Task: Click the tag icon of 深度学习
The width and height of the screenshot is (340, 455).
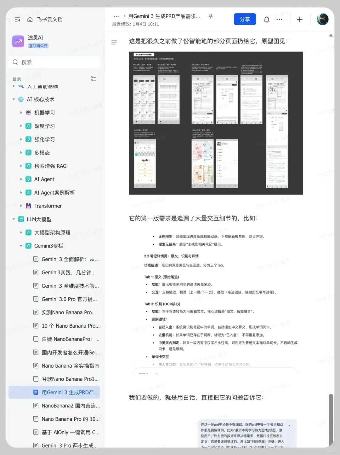Action: coord(28,126)
